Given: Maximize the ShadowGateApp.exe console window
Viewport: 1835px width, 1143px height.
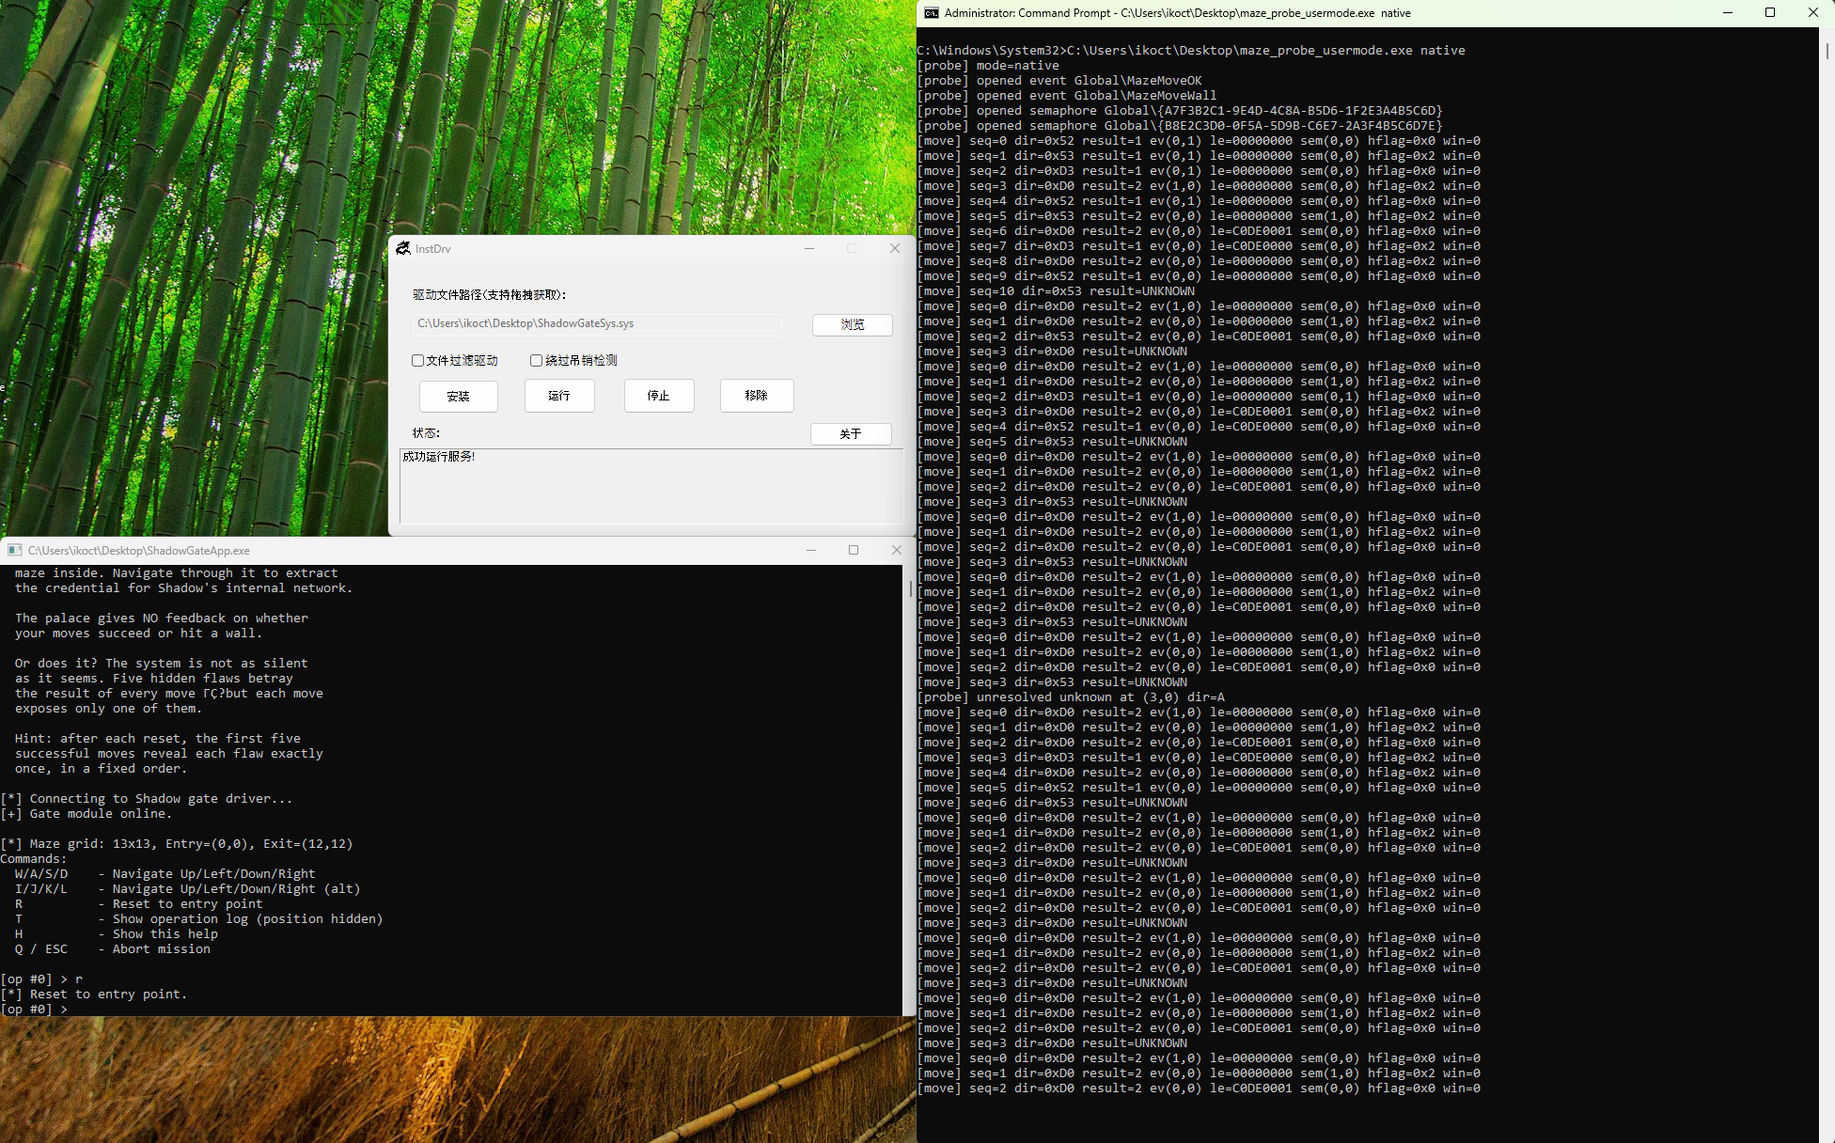Looking at the screenshot, I should [x=854, y=550].
